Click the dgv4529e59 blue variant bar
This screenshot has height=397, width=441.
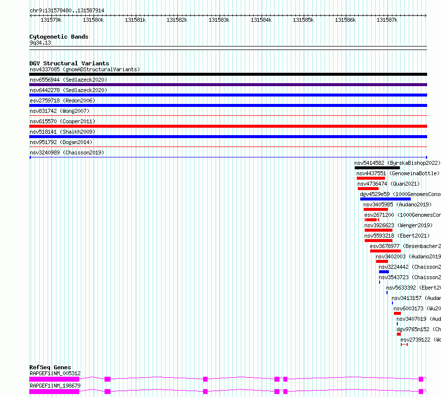pyautogui.click(x=386, y=199)
